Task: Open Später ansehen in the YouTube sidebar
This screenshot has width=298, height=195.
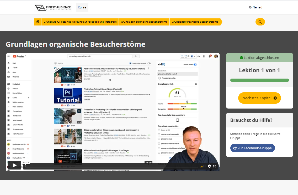Action: 18,102
